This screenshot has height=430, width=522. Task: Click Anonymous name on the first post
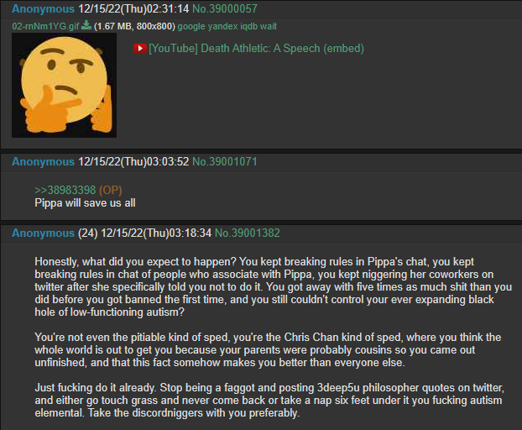(44, 8)
